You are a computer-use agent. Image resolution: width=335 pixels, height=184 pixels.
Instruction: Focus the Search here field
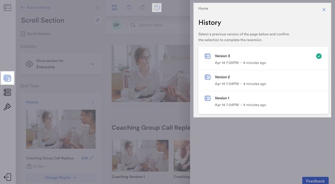click(159, 25)
